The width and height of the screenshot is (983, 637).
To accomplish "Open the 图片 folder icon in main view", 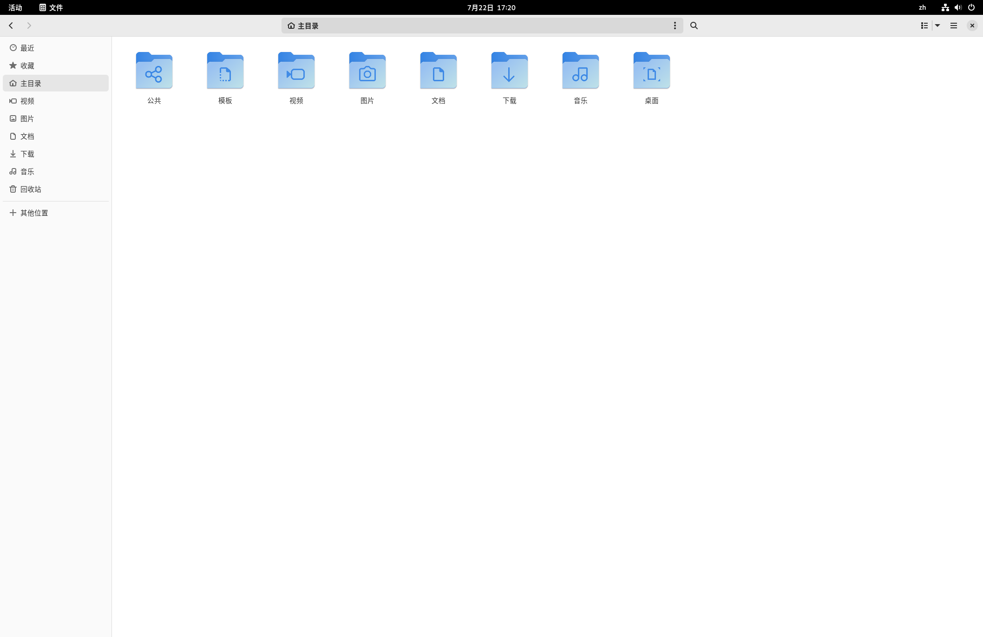I will point(367,71).
